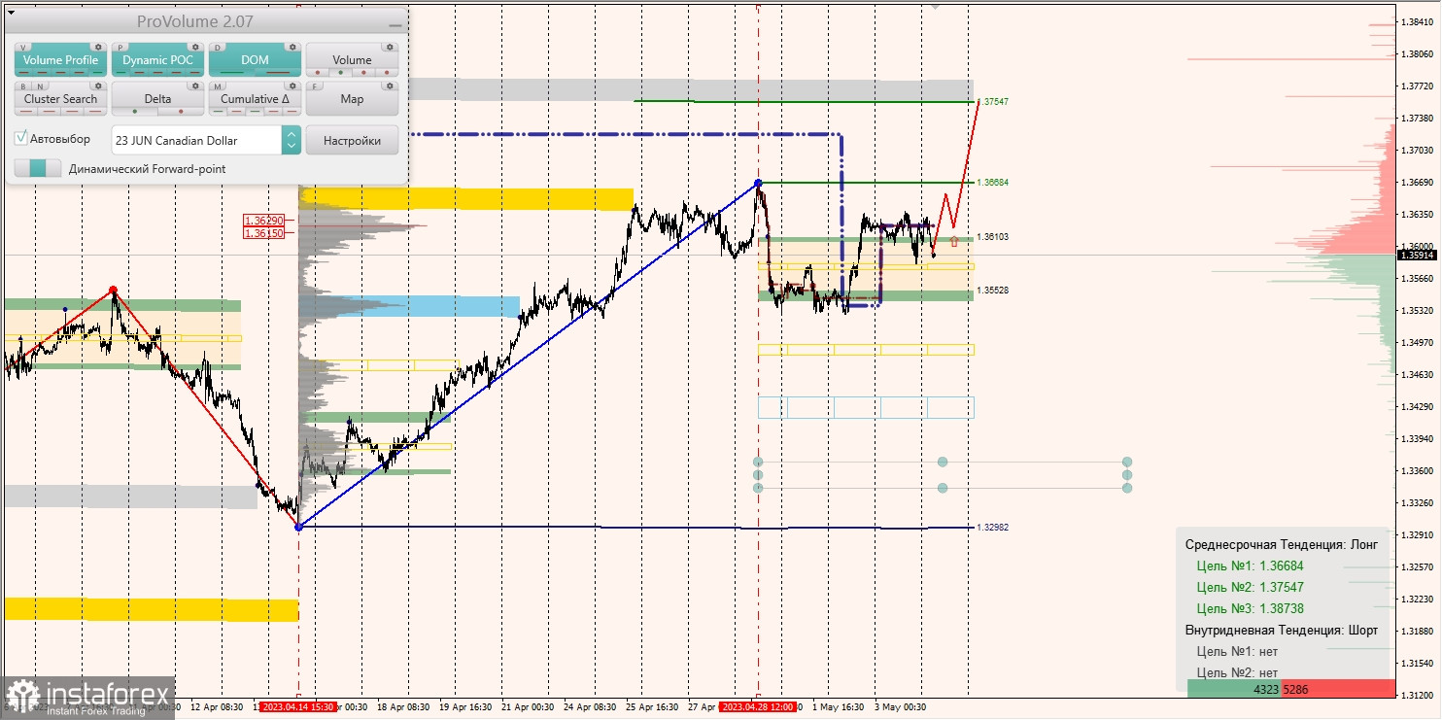The width and height of the screenshot is (1442, 720).
Task: Open Настройки settings button
Action: pos(352,140)
